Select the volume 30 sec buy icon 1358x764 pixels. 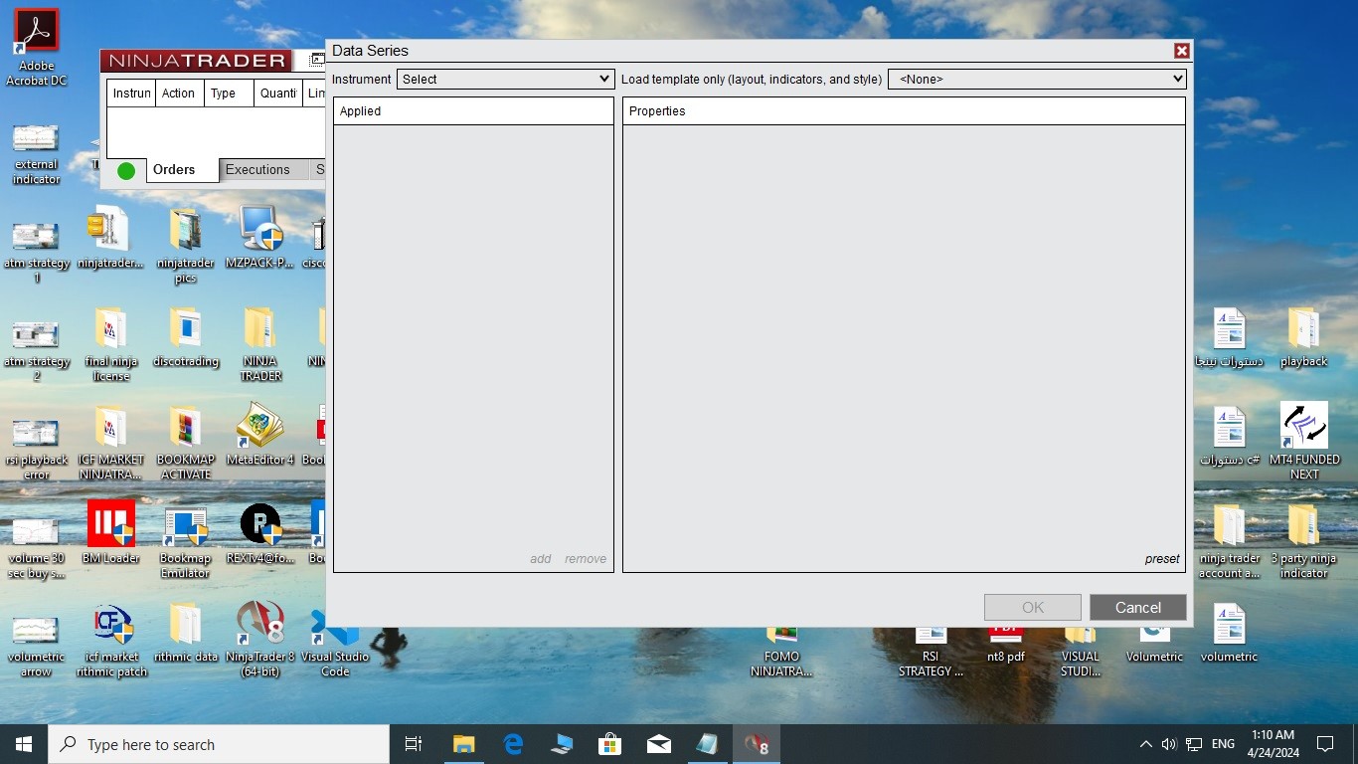pyautogui.click(x=36, y=548)
